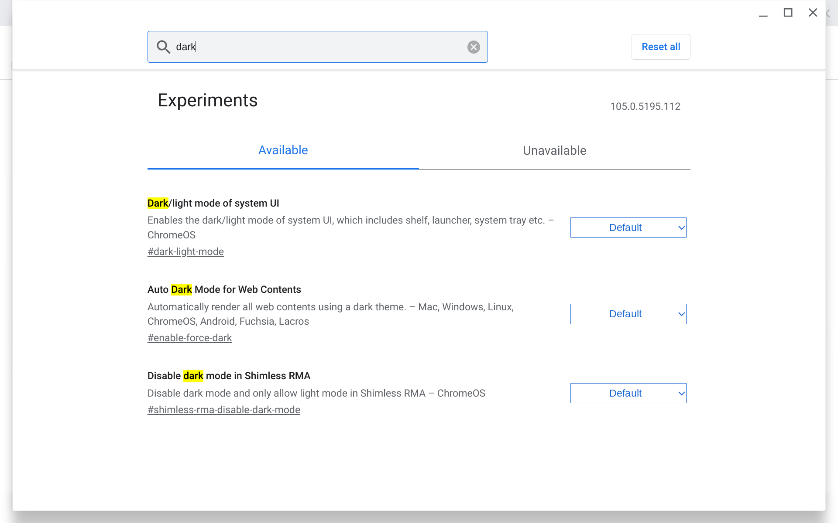Open Auto Dark Mode for Web Contents dropdown

(x=628, y=314)
